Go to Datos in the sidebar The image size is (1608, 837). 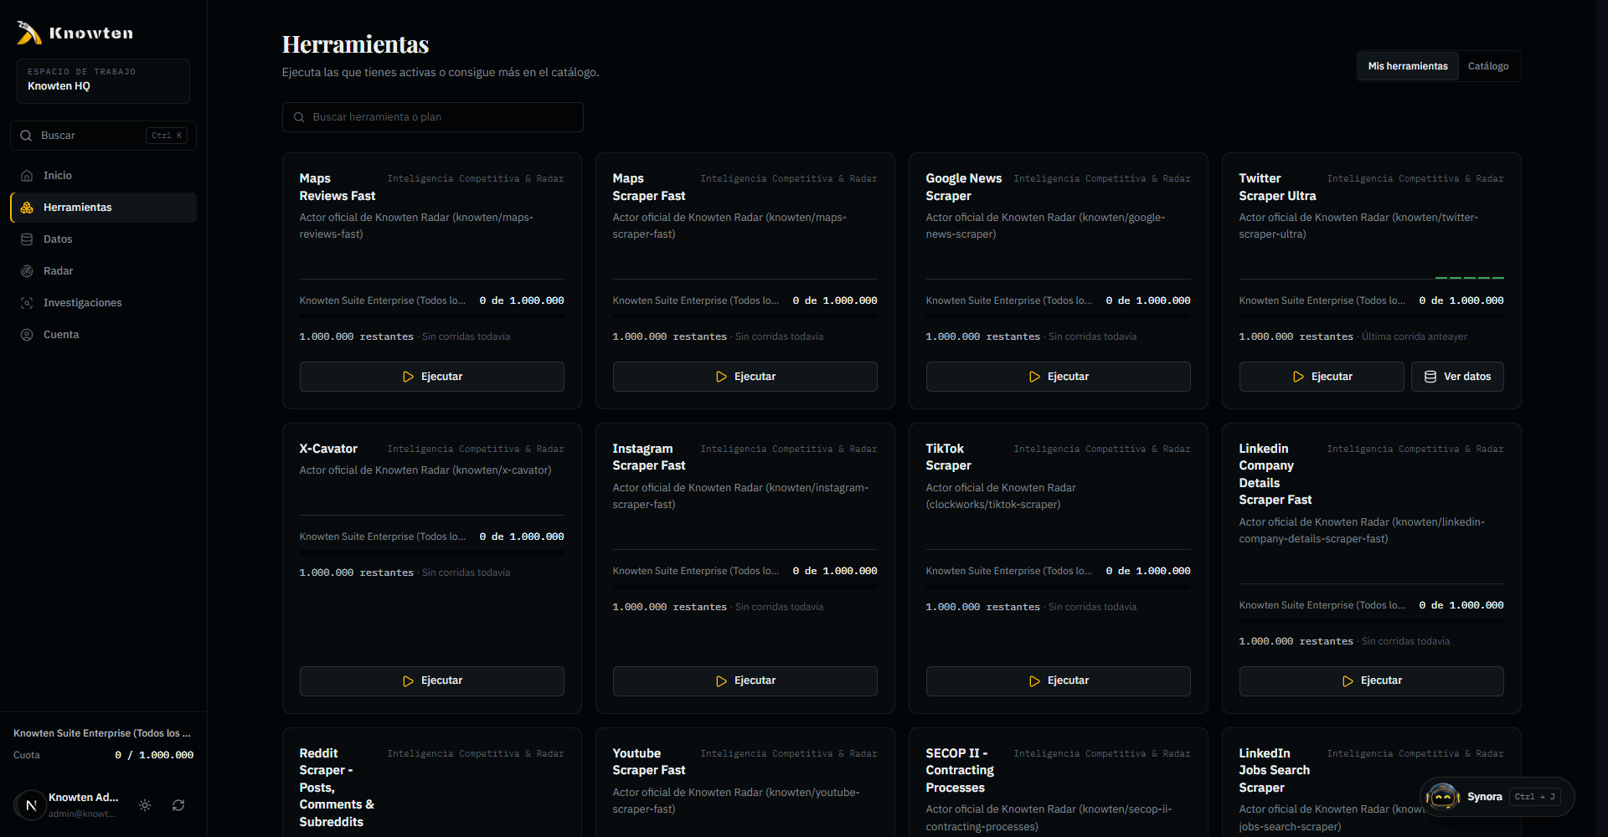[104, 239]
